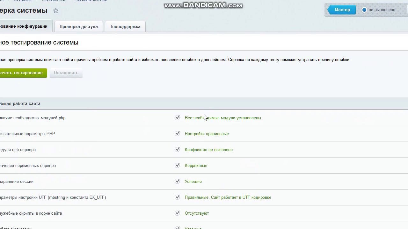Click the result 'Все необходимые модули установлены'
408x229 pixels.
pyautogui.click(x=223, y=118)
